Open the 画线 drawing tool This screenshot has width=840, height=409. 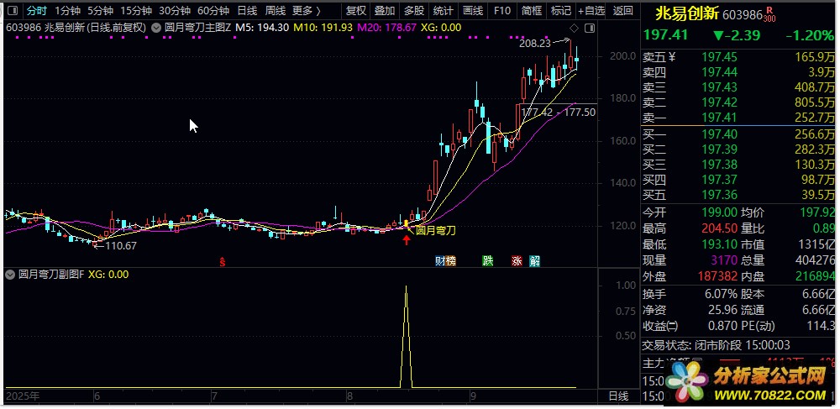tap(472, 10)
